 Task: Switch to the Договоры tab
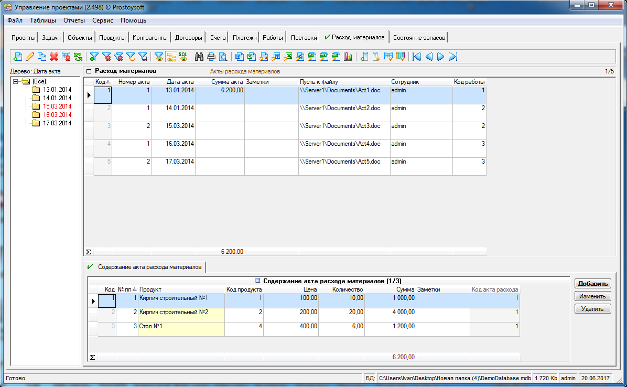[188, 38]
